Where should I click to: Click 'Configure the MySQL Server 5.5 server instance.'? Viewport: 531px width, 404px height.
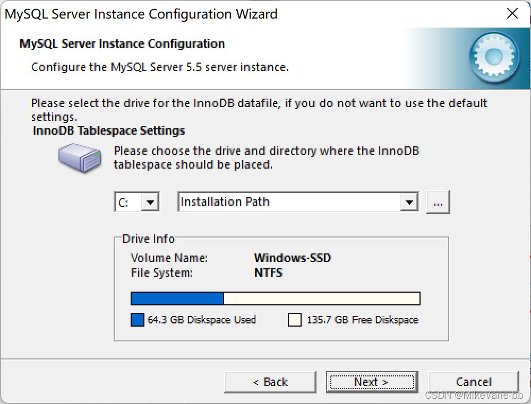160,67
